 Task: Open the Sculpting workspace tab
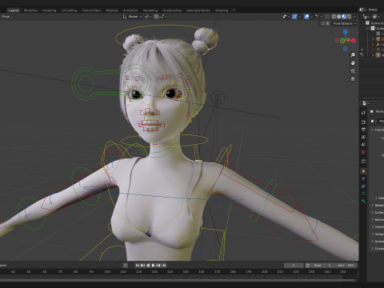50,10
